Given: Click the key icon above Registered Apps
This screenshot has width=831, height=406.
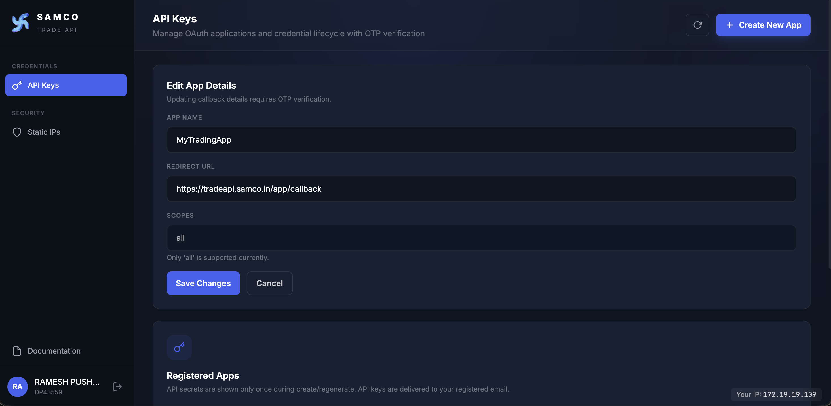Looking at the screenshot, I should click(x=179, y=347).
